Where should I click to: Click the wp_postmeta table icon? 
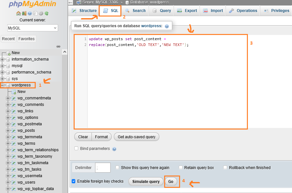(14, 124)
